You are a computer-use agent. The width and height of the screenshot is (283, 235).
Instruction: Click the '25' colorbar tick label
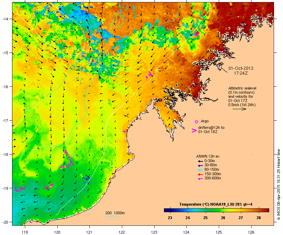pos(205,218)
